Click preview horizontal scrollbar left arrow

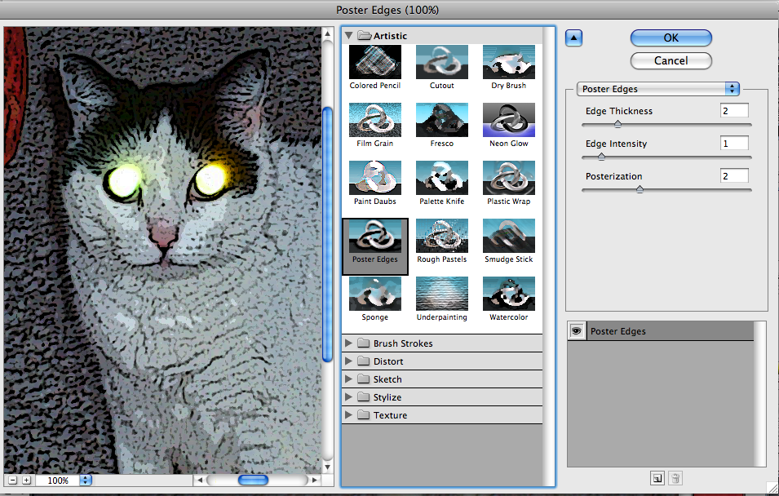point(200,480)
